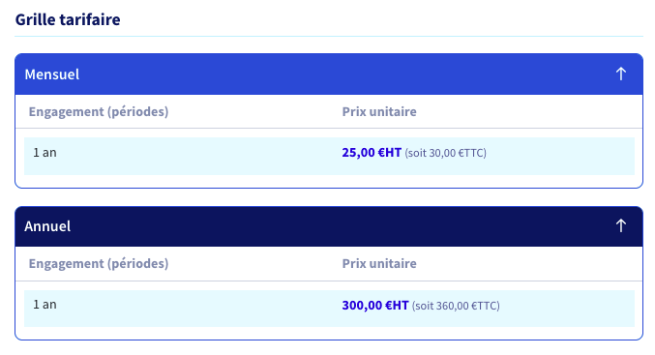Click the Mensuel header bar

329,74
